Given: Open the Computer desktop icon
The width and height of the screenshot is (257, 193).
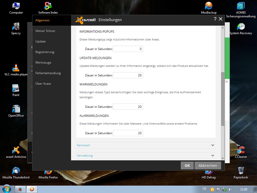Looking at the screenshot, I should tap(16, 8).
